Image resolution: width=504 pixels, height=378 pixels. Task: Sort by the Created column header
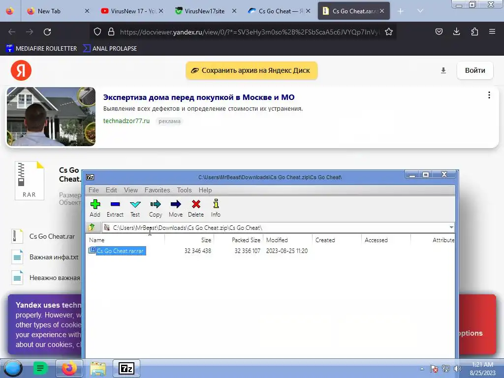(337, 240)
